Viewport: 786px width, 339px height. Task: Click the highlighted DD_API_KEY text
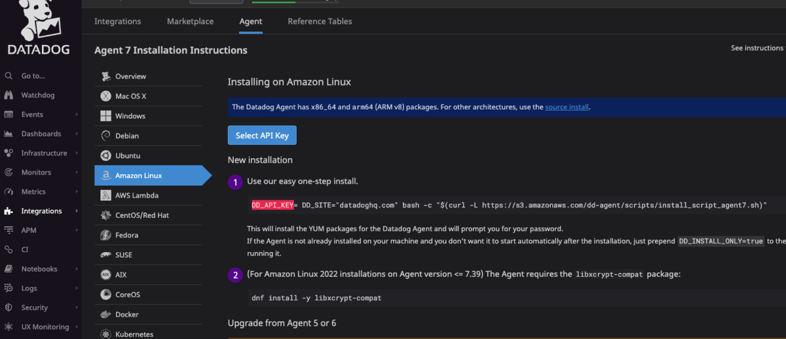[x=272, y=205]
